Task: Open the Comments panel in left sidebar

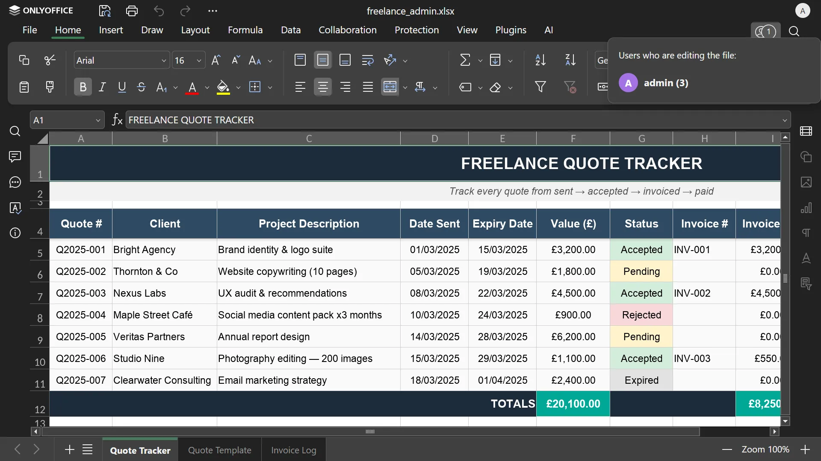Action: point(15,157)
